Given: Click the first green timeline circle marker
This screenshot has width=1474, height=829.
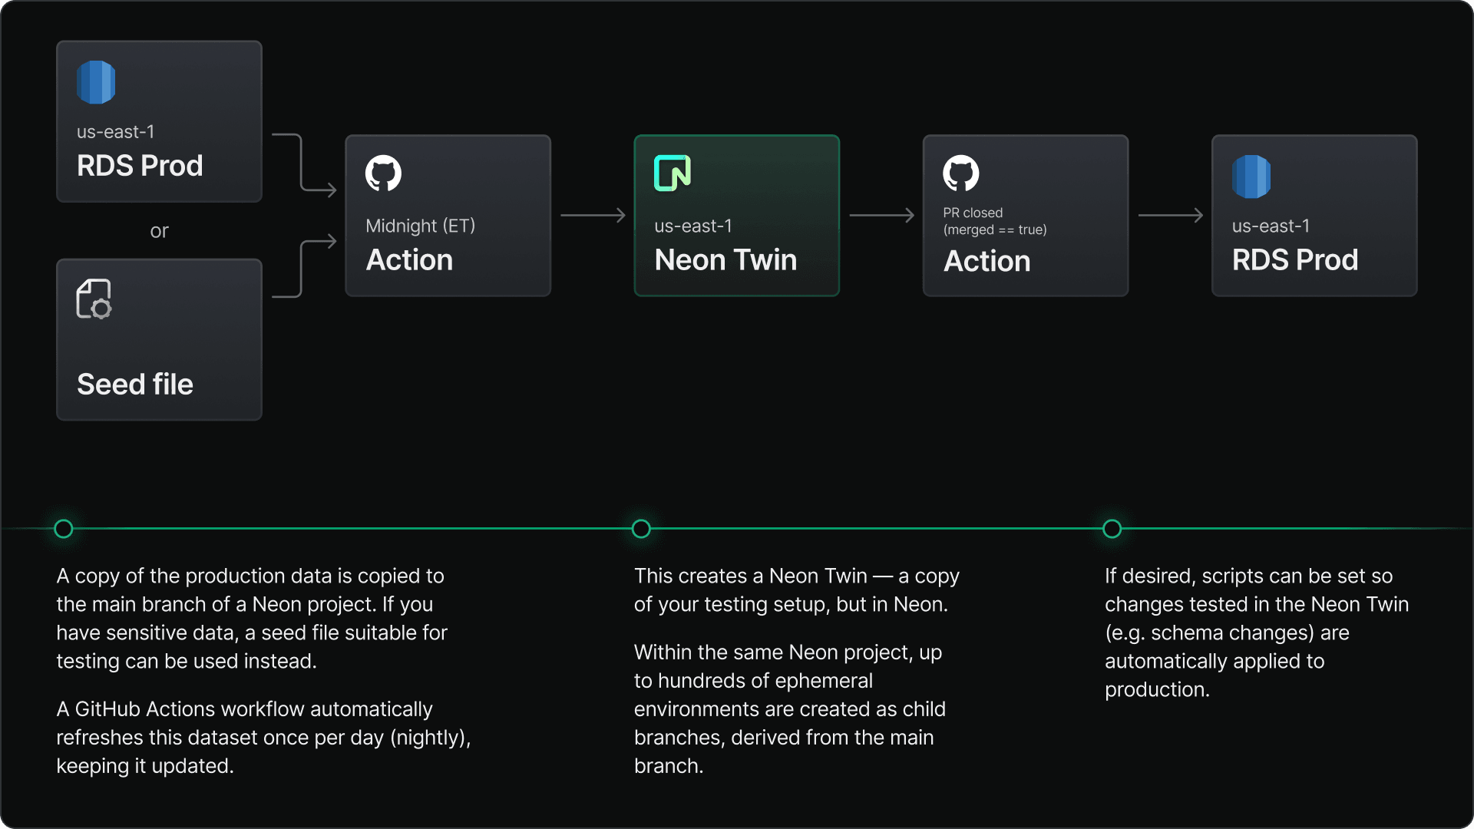Looking at the screenshot, I should pyautogui.click(x=64, y=529).
